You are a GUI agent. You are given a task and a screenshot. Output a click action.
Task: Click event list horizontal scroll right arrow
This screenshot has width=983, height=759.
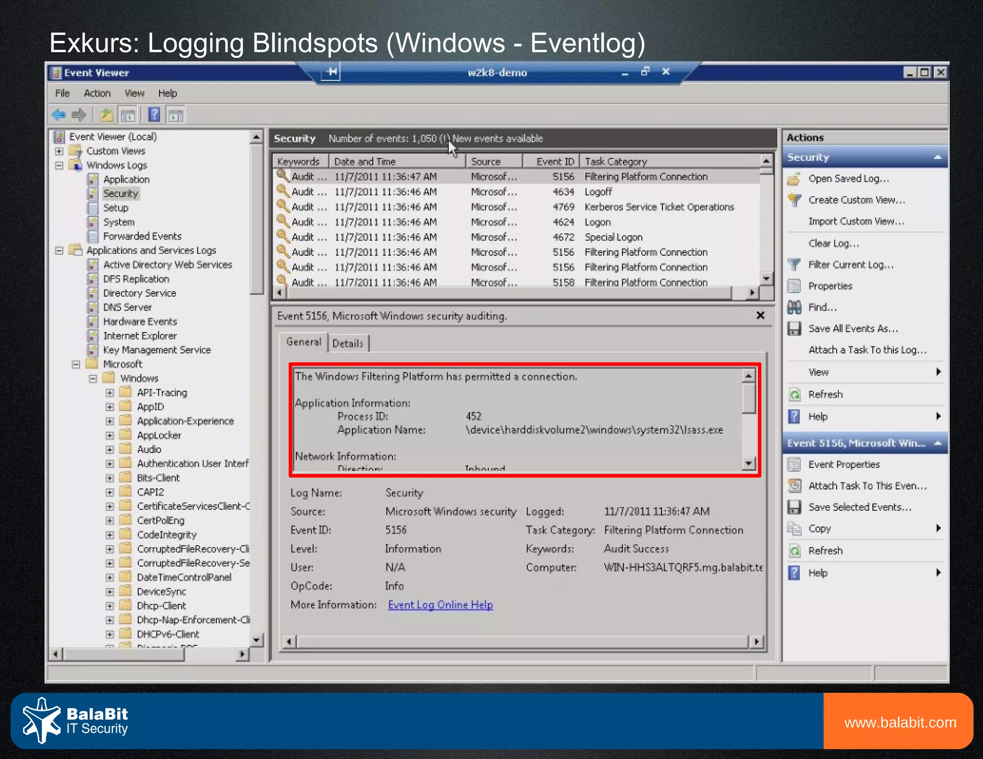[x=752, y=292]
